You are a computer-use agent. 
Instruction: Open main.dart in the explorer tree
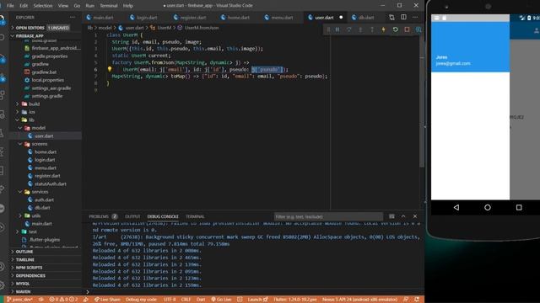pos(41,224)
